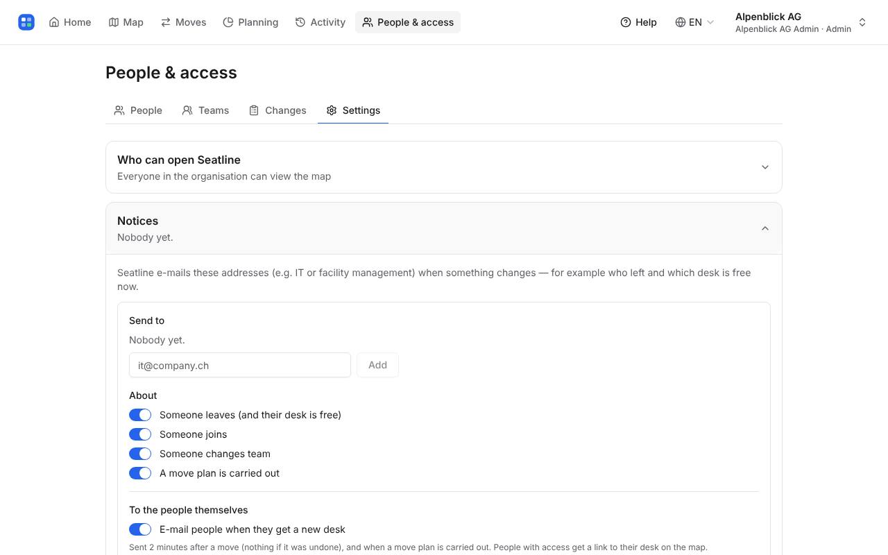Click the Moves arrows icon

166,22
